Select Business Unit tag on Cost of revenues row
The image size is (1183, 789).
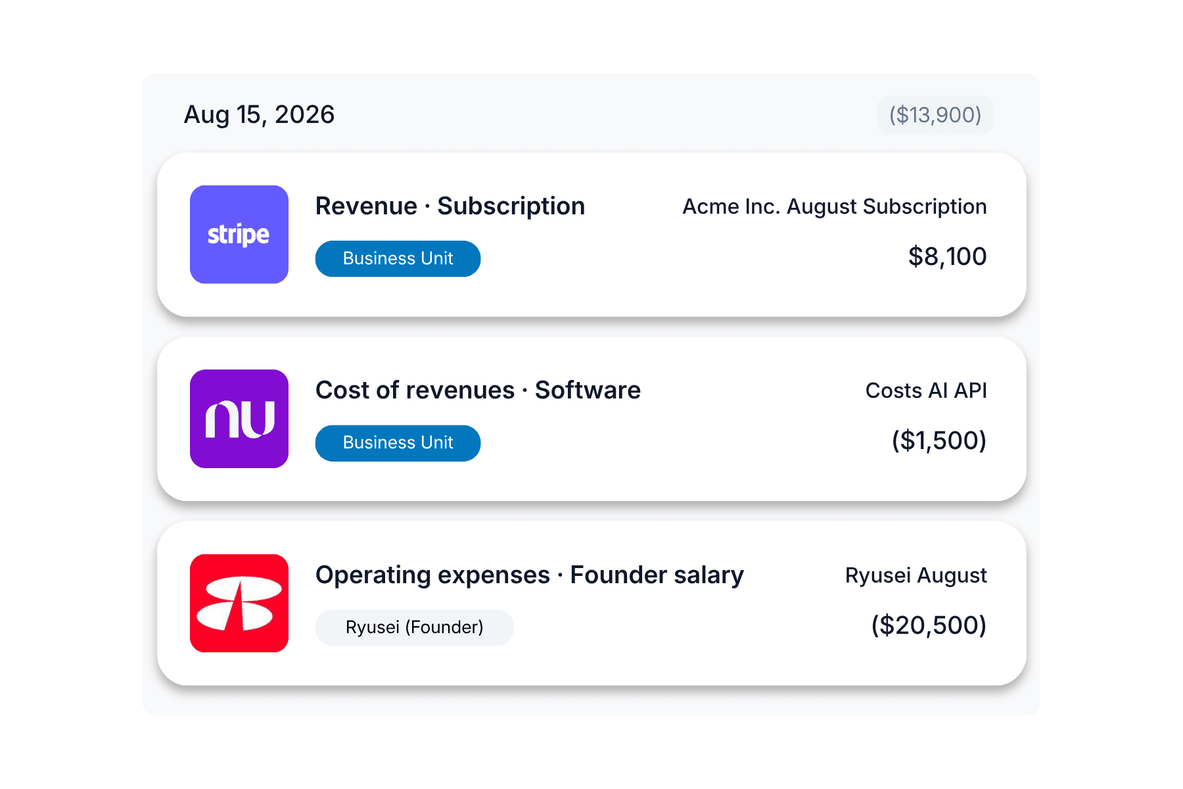[398, 442]
